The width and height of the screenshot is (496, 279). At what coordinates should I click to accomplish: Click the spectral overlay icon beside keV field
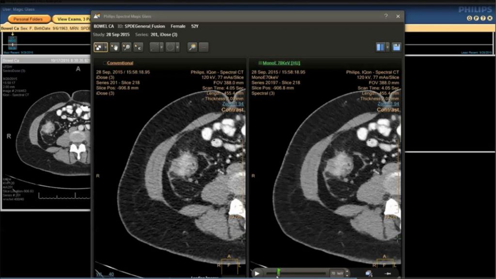(369, 273)
